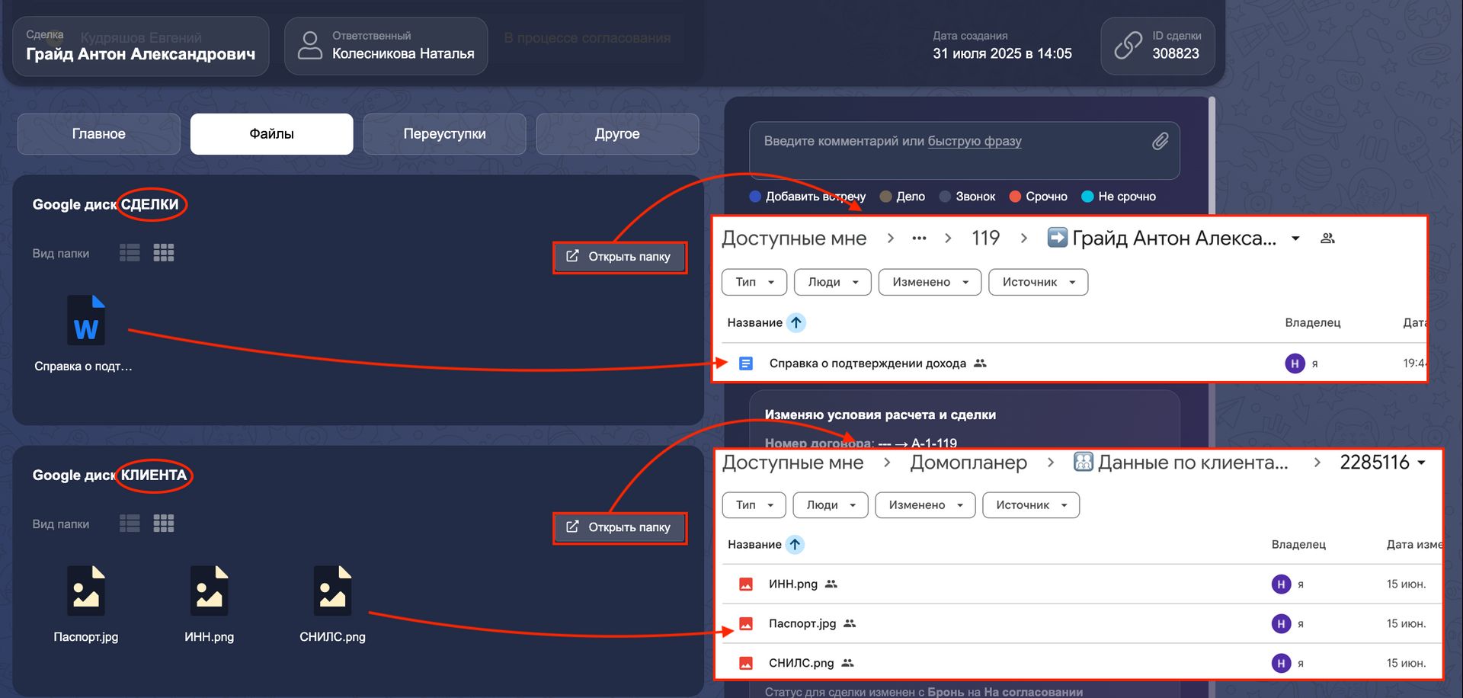Open the Тип filter in the Грайд Антон folder
This screenshot has width=1463, height=698.
(754, 282)
